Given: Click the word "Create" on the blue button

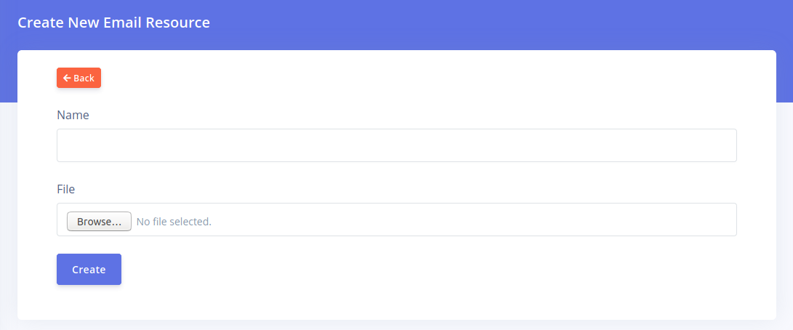Looking at the screenshot, I should (x=89, y=270).
